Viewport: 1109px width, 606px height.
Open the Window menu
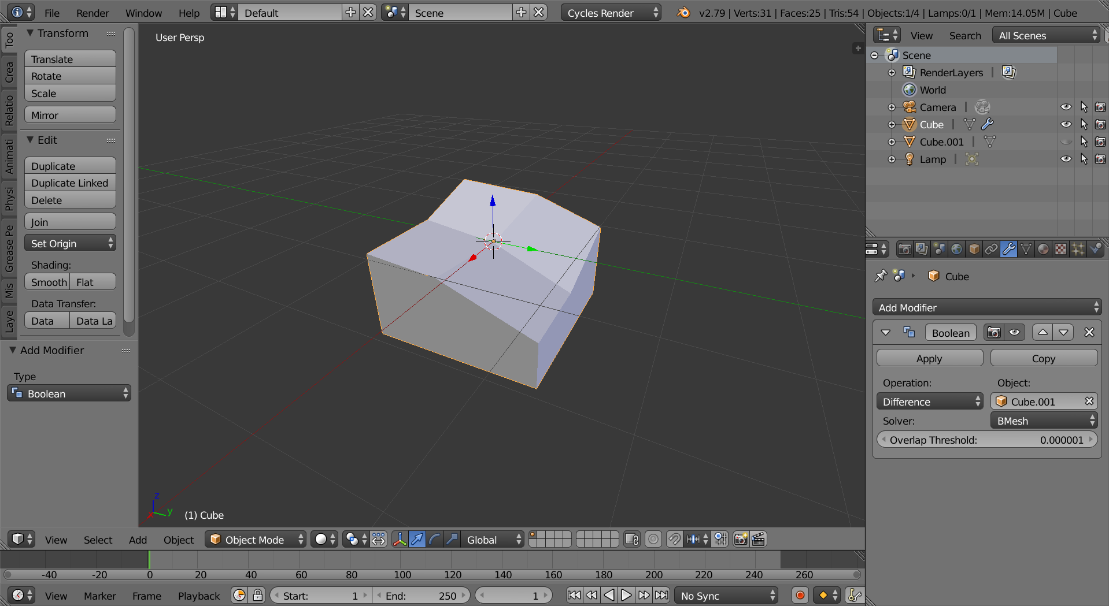click(143, 13)
